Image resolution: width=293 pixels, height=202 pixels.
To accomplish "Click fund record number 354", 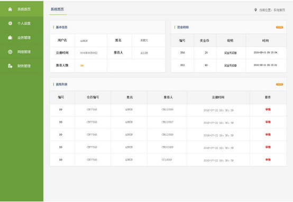I will [182, 53].
